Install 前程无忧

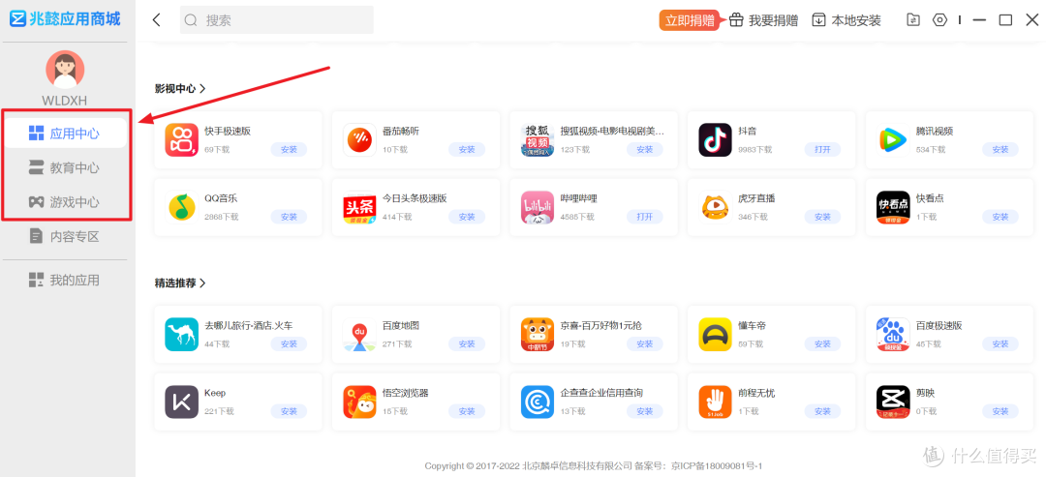click(822, 411)
